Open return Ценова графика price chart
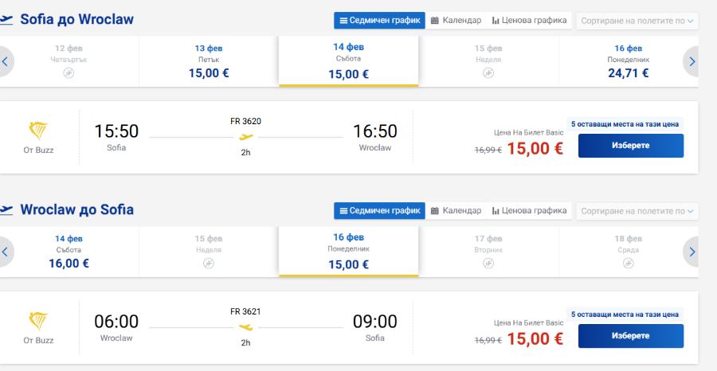Screen dimensions: 717x371 pyautogui.click(x=529, y=211)
